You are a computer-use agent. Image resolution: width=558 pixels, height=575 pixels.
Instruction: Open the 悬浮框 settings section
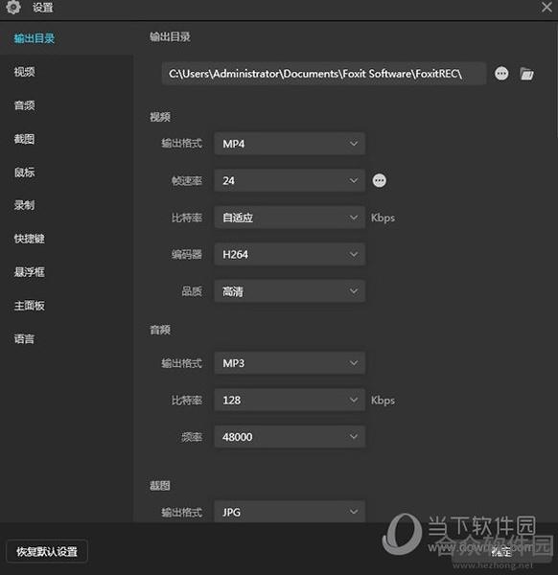tap(29, 272)
